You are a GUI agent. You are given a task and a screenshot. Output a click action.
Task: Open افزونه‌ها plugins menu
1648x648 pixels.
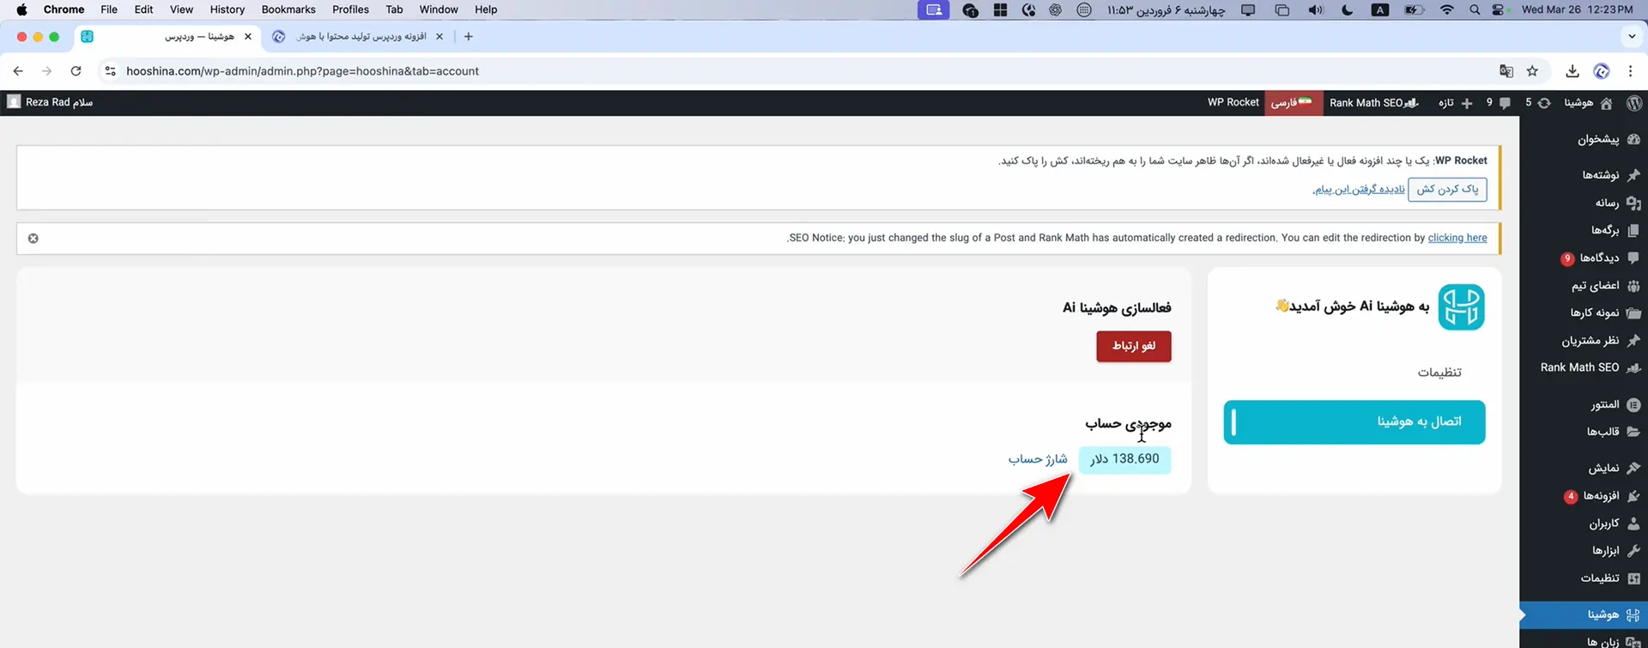click(1602, 496)
